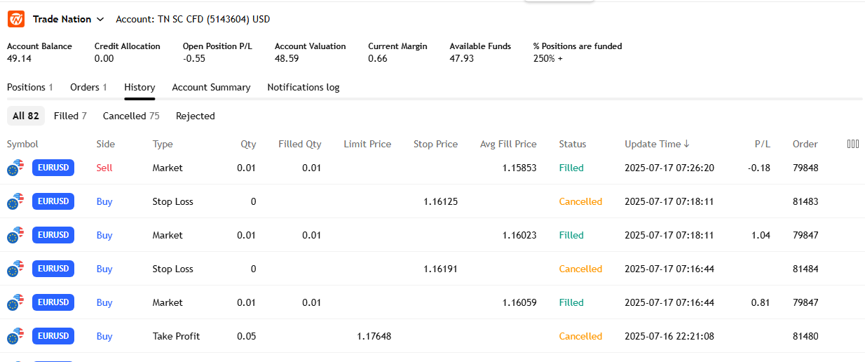The width and height of the screenshot is (865, 362).
Task: Click the EURUSD flag icon for order 79848
Action: [15, 168]
